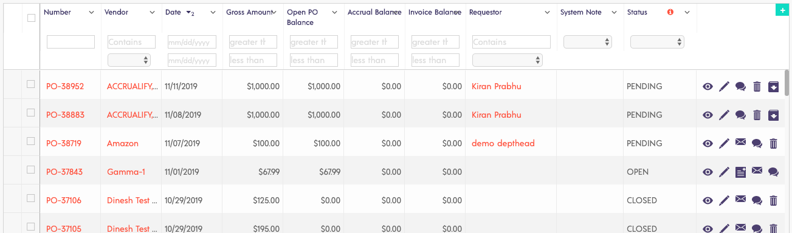Viewport: 792px width, 233px height.
Task: Click the Number column header
Action: 57,12
